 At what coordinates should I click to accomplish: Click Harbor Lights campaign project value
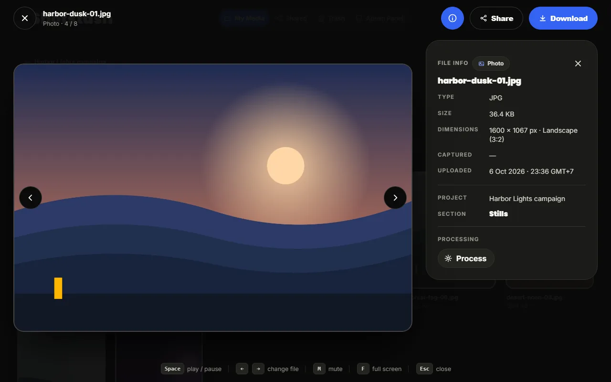(527, 199)
